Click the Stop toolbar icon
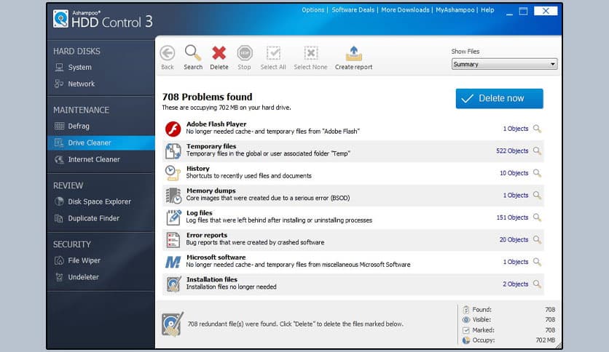The width and height of the screenshot is (609, 352). click(x=245, y=53)
